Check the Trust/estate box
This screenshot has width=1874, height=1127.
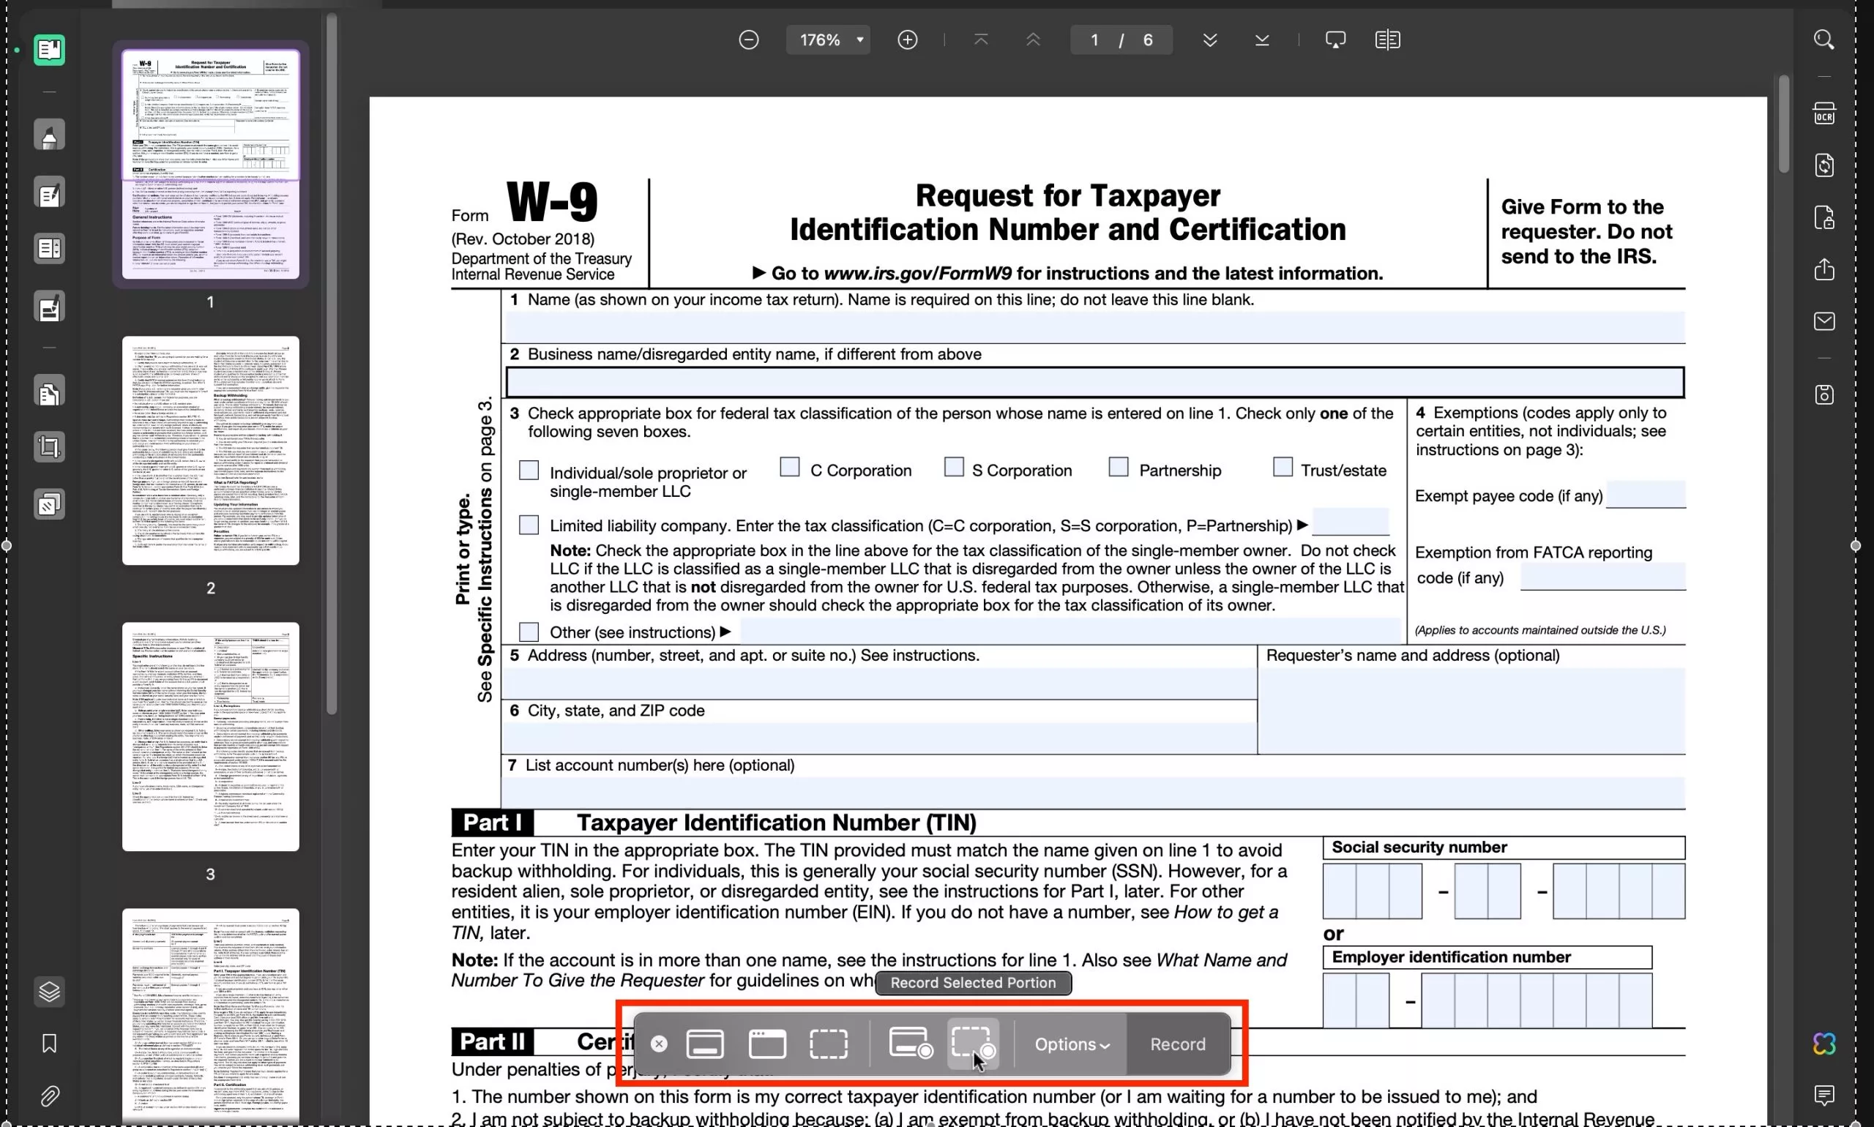click(x=1283, y=466)
